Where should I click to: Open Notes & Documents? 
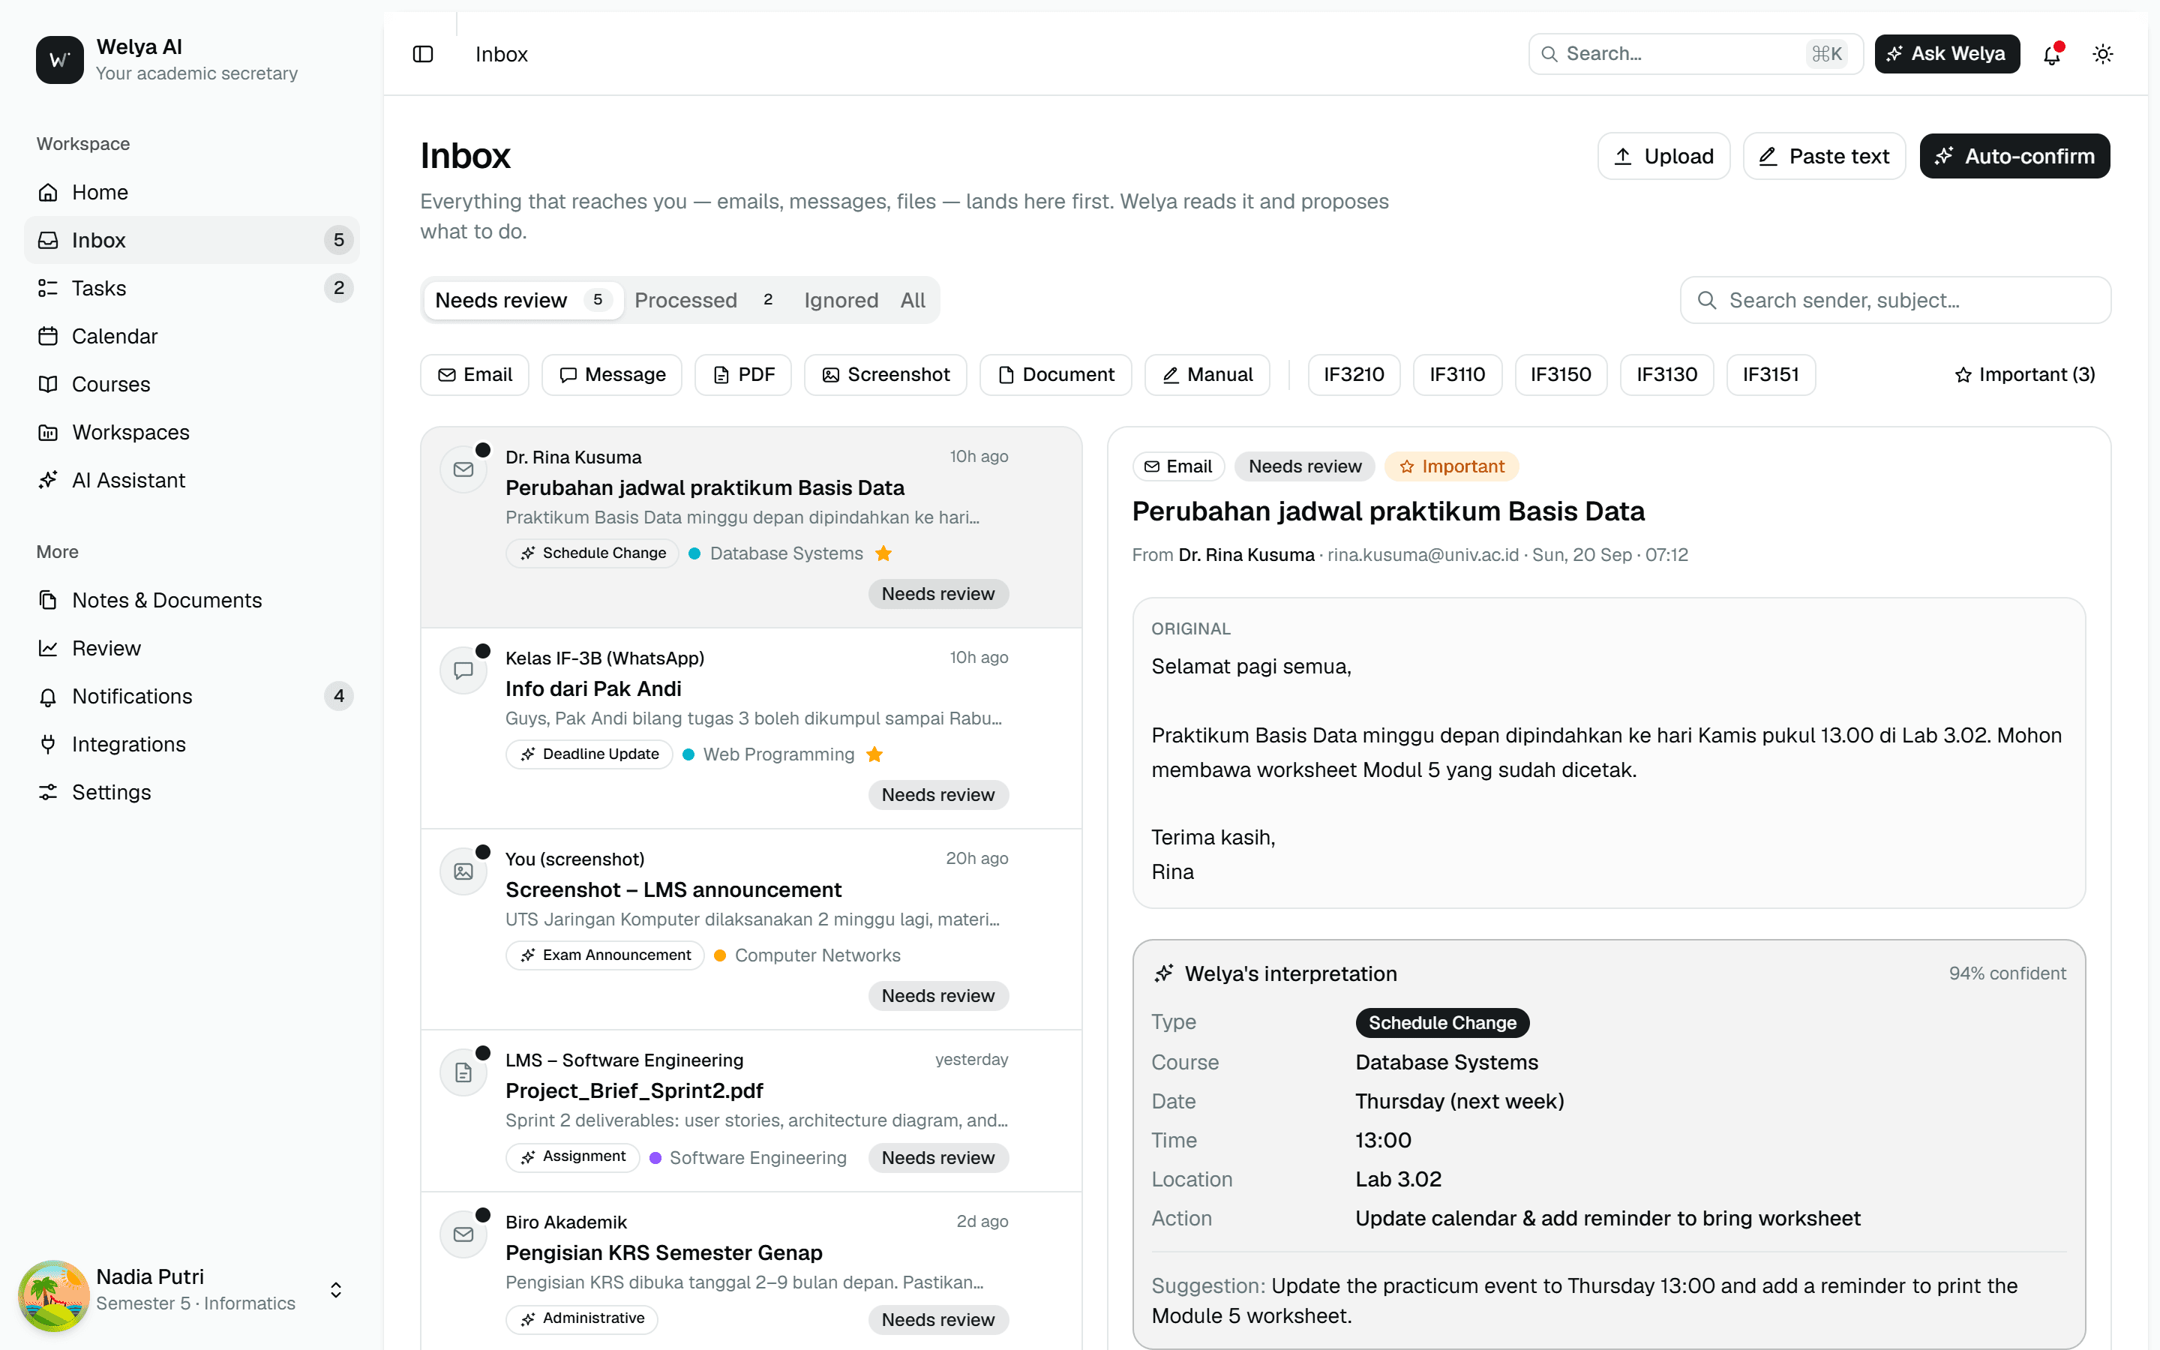click(x=192, y=600)
